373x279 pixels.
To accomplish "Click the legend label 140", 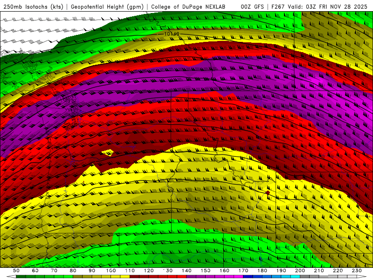I will [x=186, y=271].
